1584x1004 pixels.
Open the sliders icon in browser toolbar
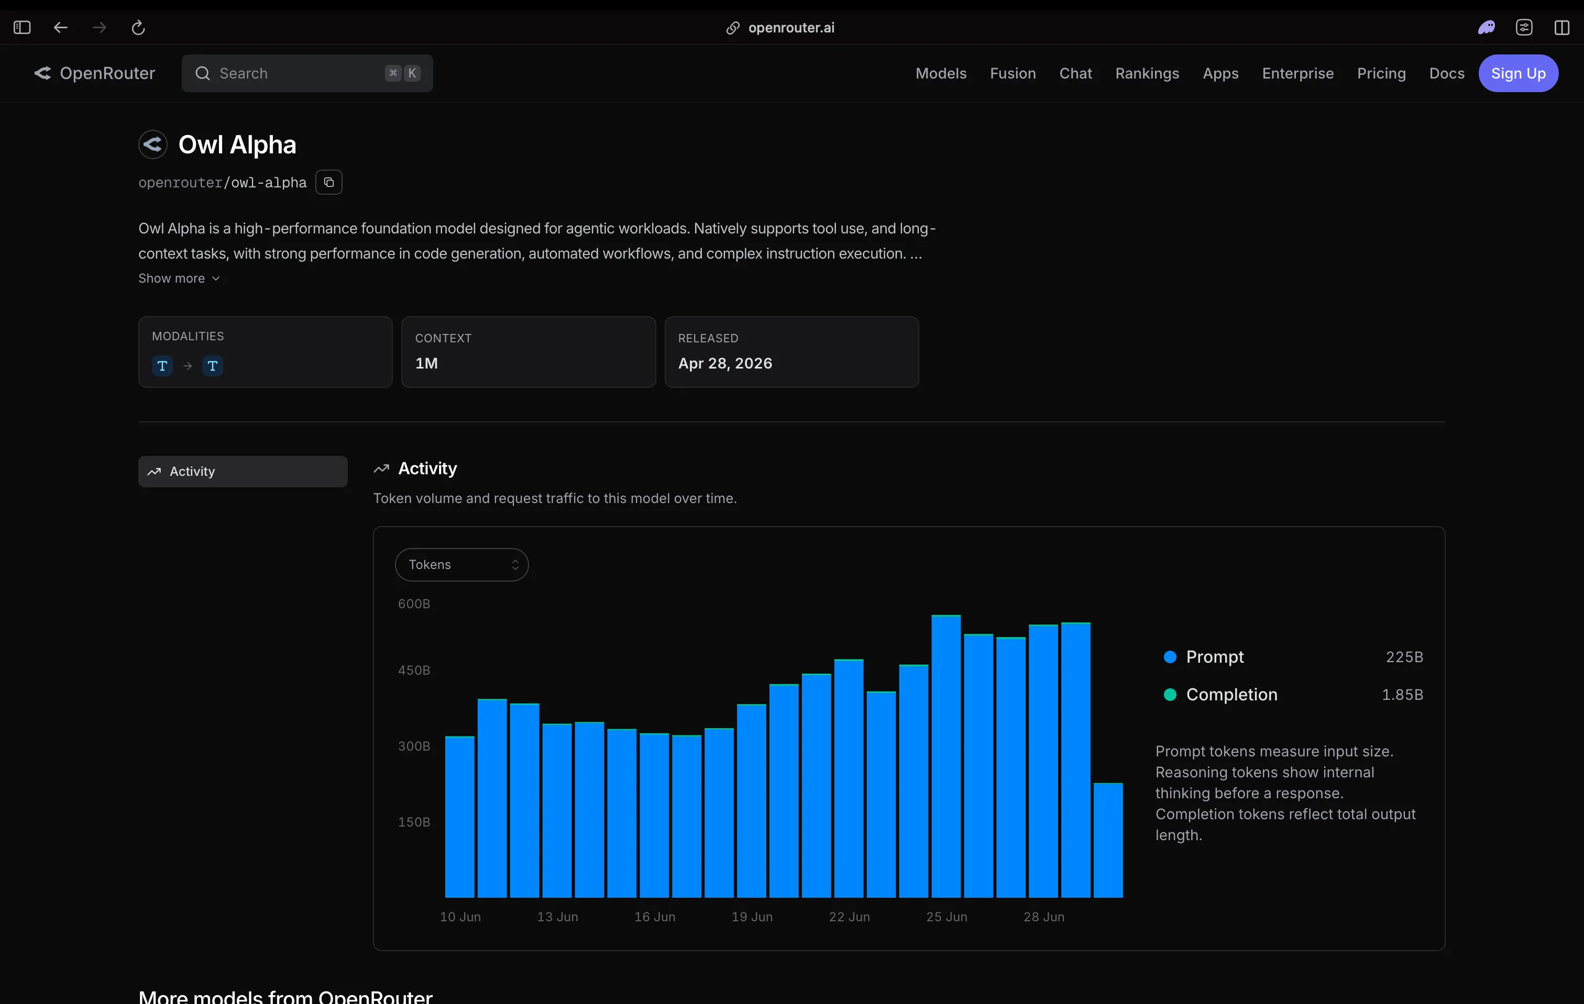click(1524, 28)
